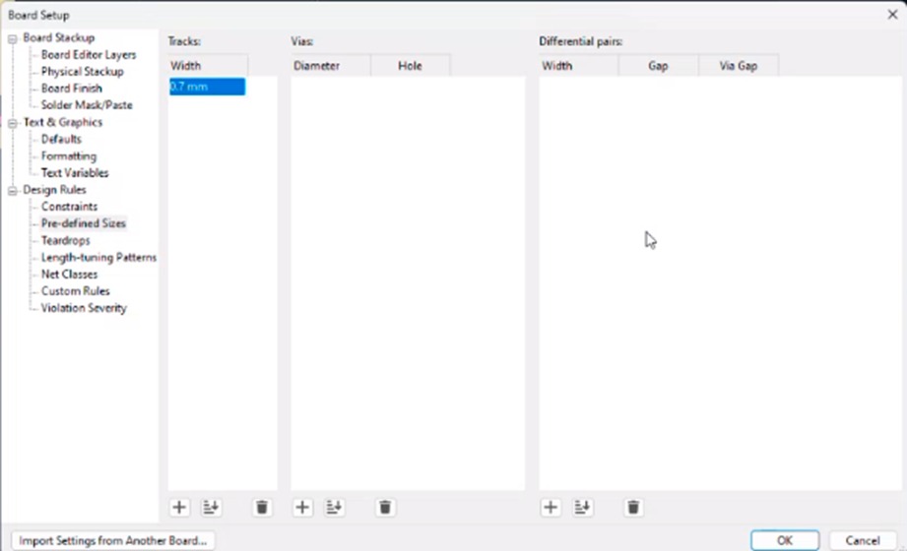Close the Board Setup window
The width and height of the screenshot is (907, 551).
892,15
